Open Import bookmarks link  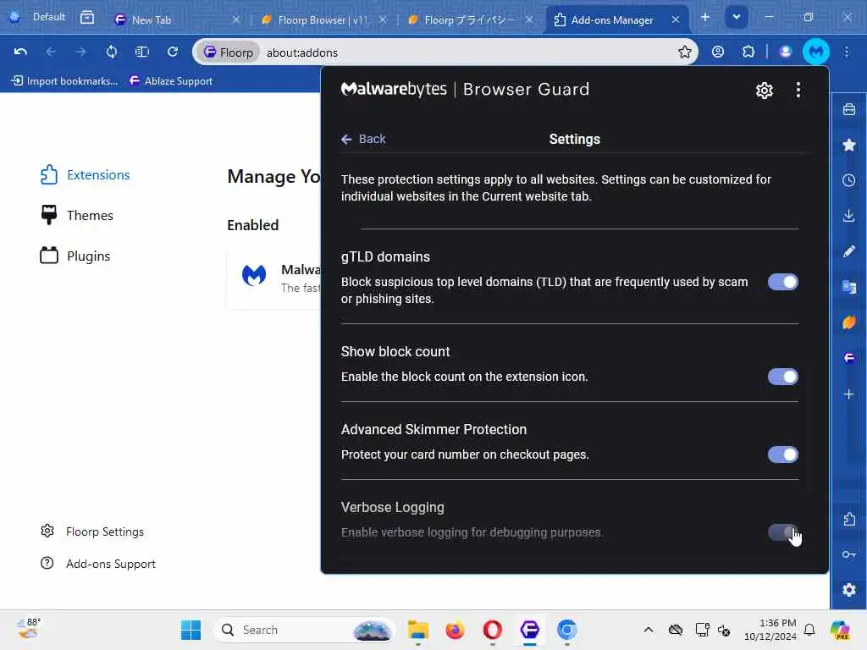point(64,81)
